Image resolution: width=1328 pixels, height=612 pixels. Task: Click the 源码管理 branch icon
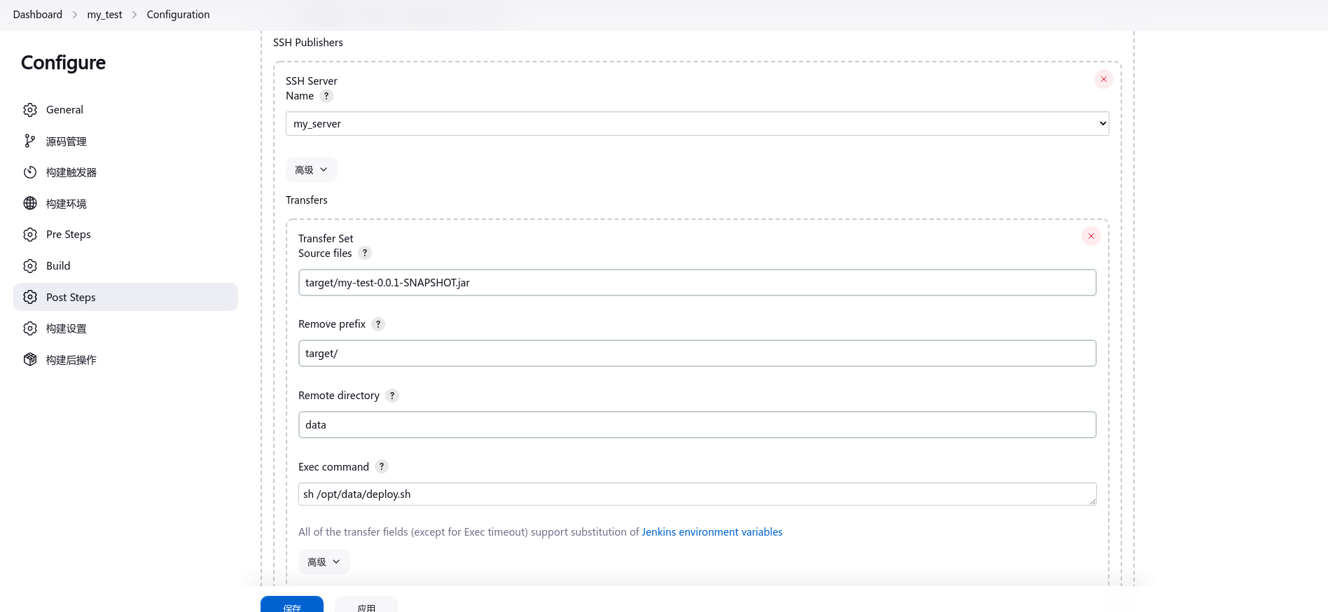pos(30,141)
